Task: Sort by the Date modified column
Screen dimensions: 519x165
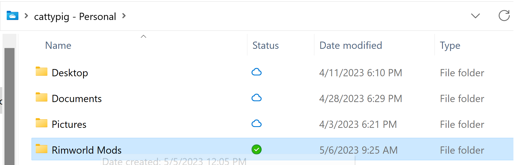Action: tap(351, 45)
